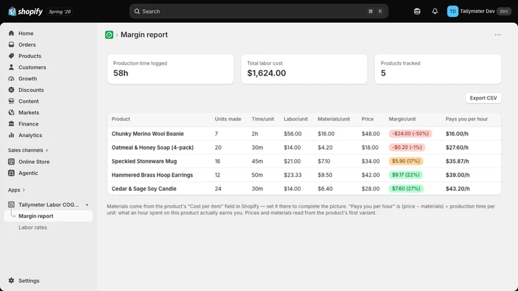Select the Products tag icon
The height and width of the screenshot is (291, 518).
coord(11,56)
